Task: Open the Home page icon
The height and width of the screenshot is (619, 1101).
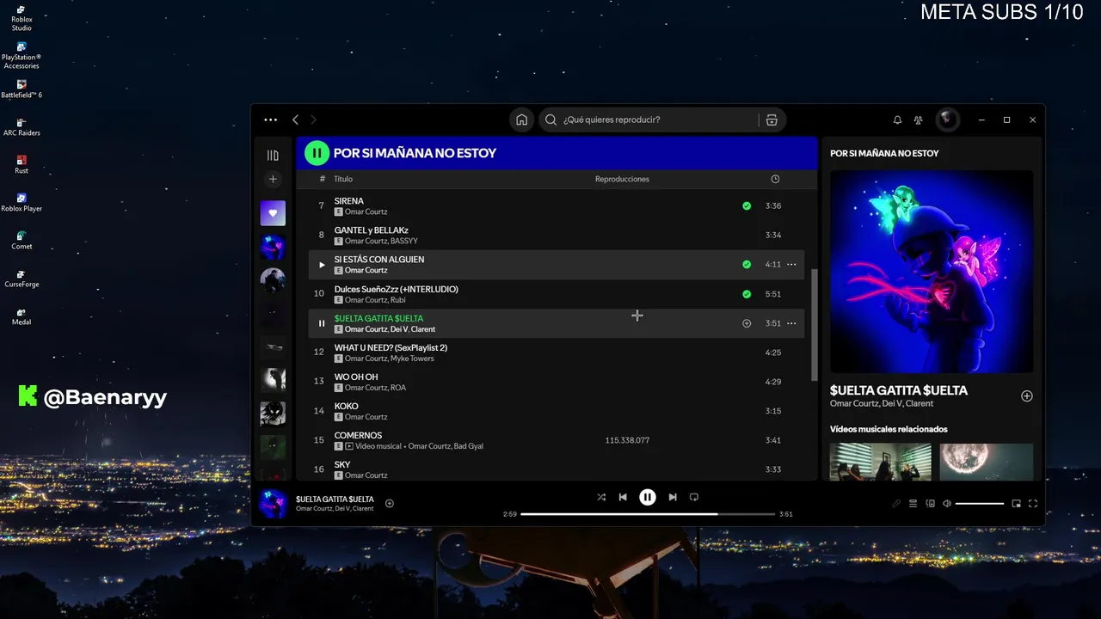Action: pyautogui.click(x=521, y=120)
